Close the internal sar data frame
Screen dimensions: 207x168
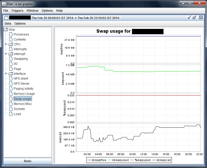(x=201, y=17)
